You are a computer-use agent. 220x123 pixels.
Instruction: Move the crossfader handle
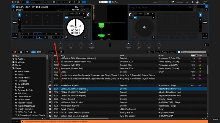[110, 45]
